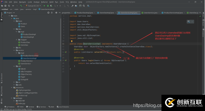Hide the Project panel with minus icon
205x111 pixels.
60,13
